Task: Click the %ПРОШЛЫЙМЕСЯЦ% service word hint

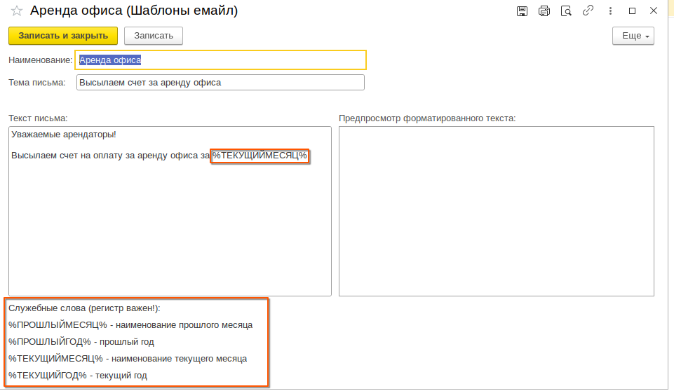Action: point(58,325)
